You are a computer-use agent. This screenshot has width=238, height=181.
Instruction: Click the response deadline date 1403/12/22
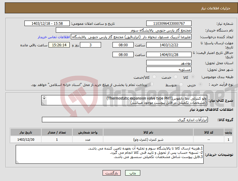pos(169,45)
